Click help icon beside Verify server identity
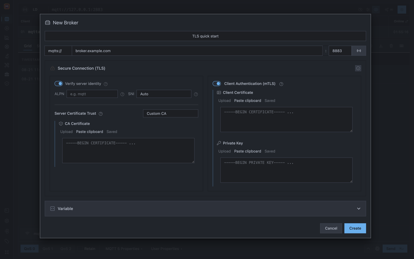Viewport: 414px width, 259px height. [x=106, y=84]
